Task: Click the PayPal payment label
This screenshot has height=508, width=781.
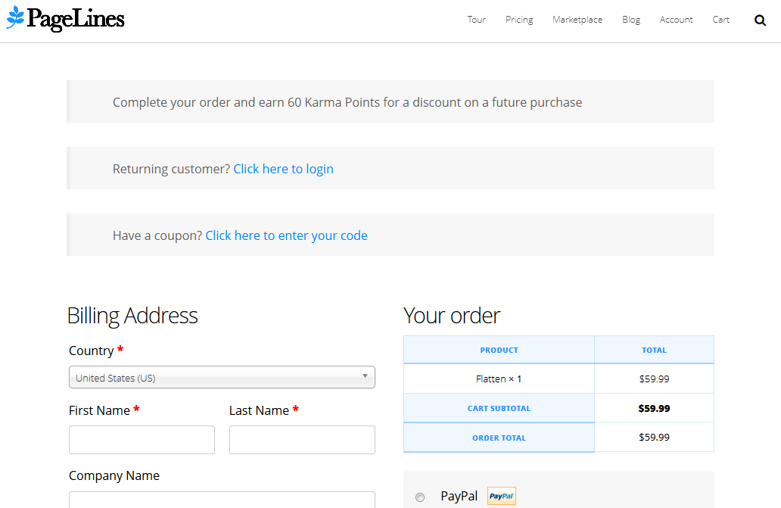Action: 459,497
